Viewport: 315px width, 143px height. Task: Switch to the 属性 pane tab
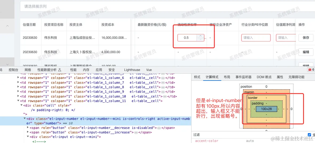pyautogui.click(x=280, y=77)
